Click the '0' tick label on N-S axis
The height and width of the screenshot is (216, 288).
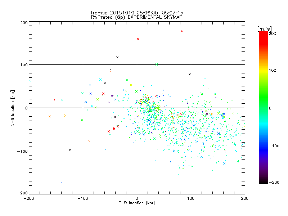(26, 108)
